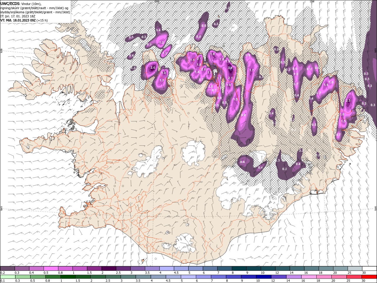Click the 2.5 value on the eastern coast
This screenshot has width=377, height=283.
(348, 101)
